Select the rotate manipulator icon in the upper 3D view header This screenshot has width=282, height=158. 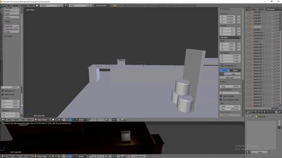74,120
